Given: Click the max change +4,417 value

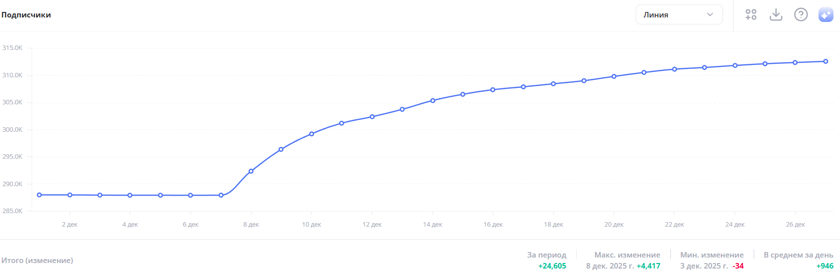Looking at the screenshot, I should [648, 266].
